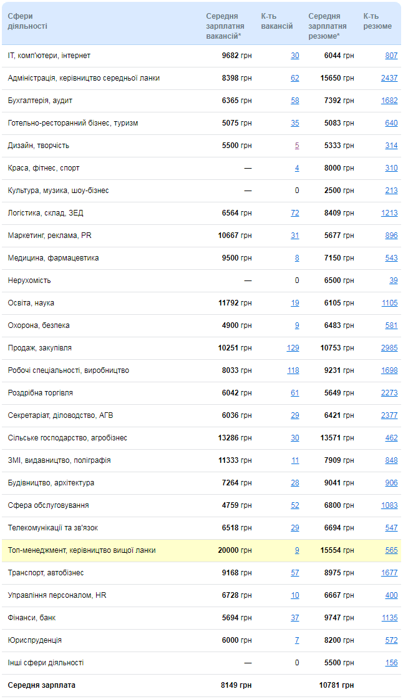The height and width of the screenshot is (699, 403).
Task: Open the 9 vacancies link for Топ-менеджмент
Action: pos(297,550)
